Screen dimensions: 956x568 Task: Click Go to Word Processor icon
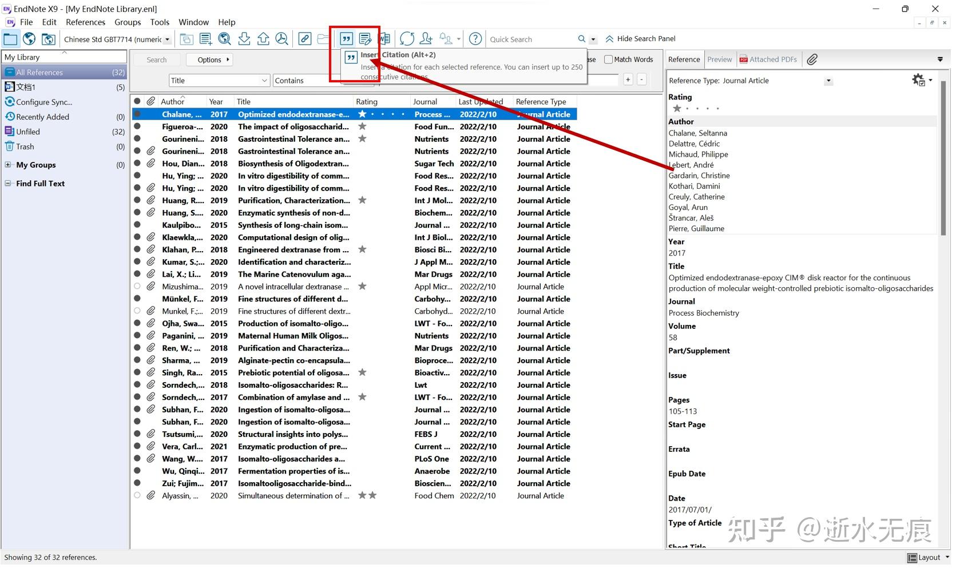click(x=386, y=39)
